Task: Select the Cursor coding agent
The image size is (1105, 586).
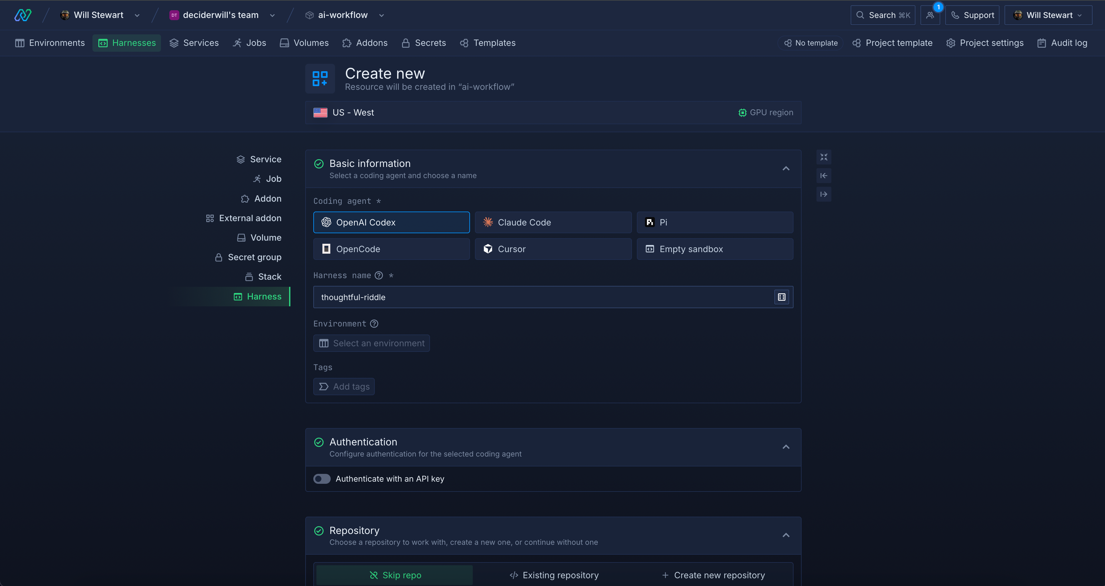Action: tap(553, 249)
